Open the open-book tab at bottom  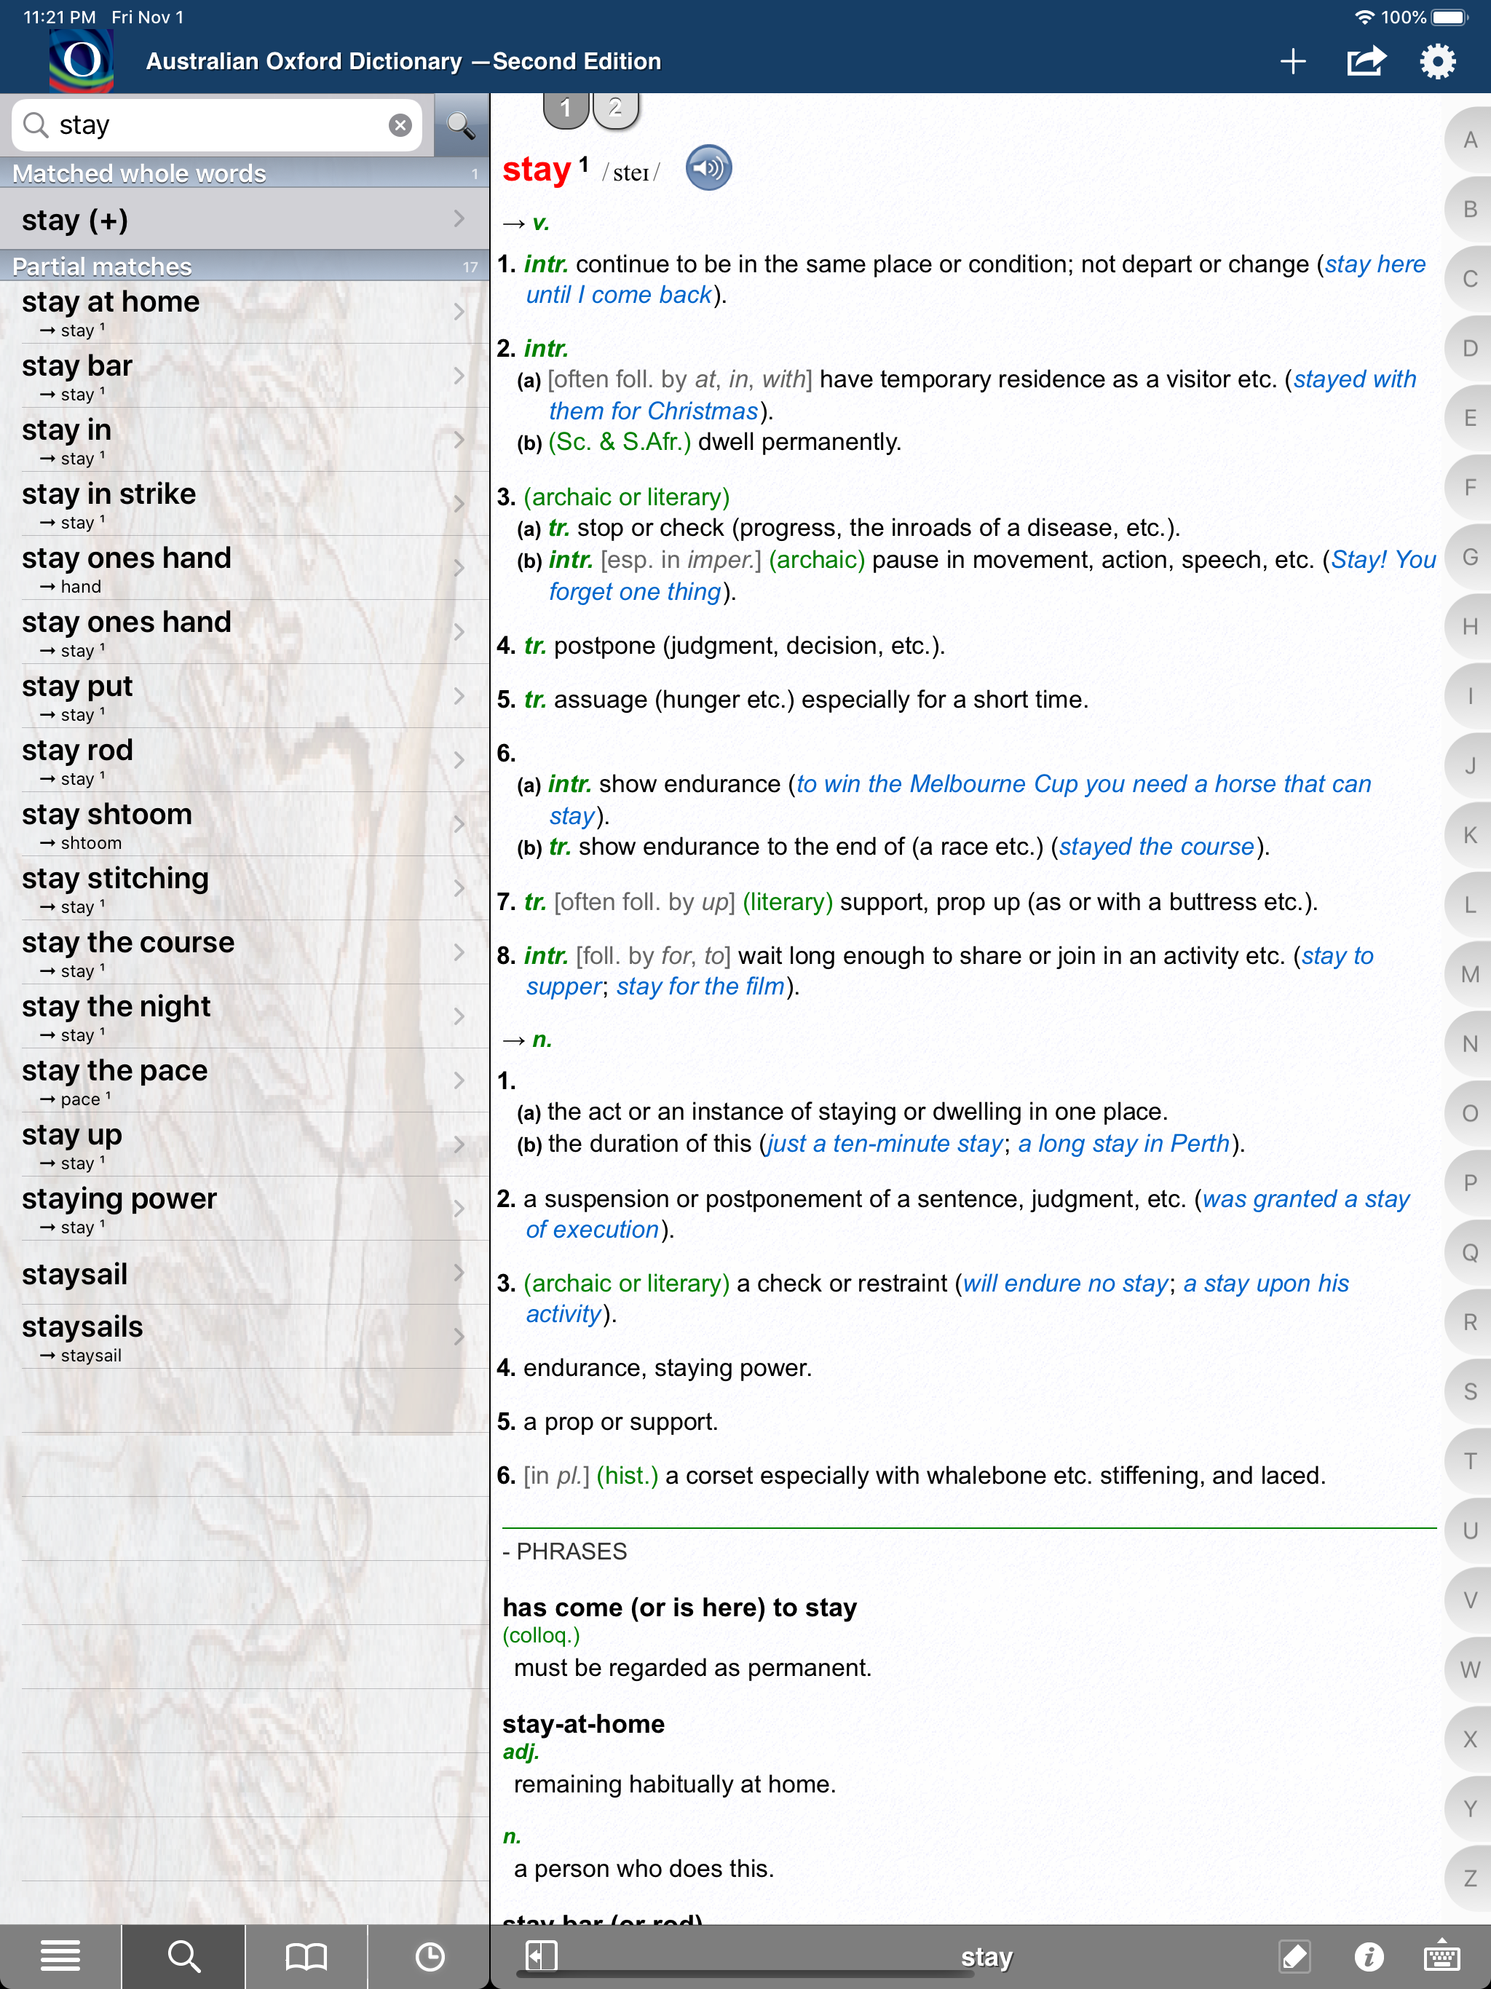[x=306, y=1956]
